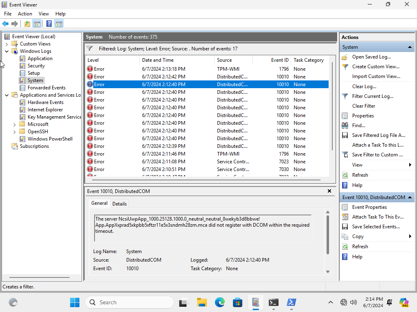Toggle the Show/Hide Console Tree icon
The image size is (417, 312).
click(37, 24)
